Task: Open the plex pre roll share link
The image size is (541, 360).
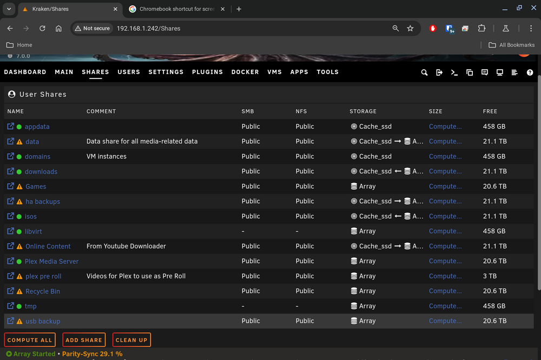Action: (x=43, y=276)
